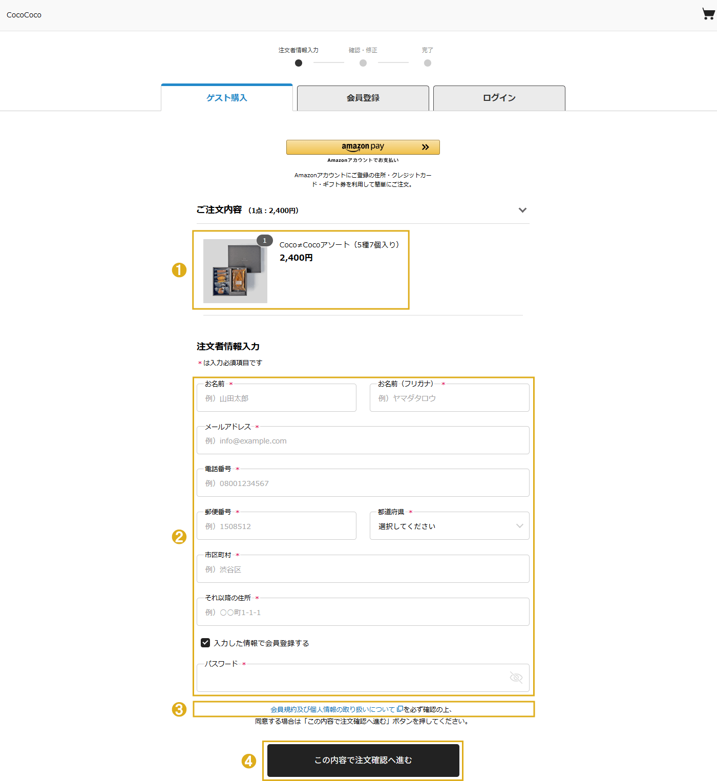Click the external link icon beside terms
This screenshot has height=781, width=717.
[x=400, y=709]
